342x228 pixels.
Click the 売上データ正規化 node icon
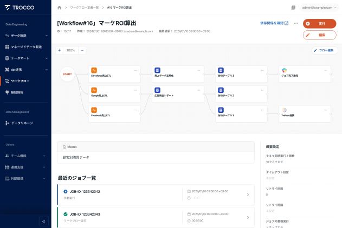point(157,70)
